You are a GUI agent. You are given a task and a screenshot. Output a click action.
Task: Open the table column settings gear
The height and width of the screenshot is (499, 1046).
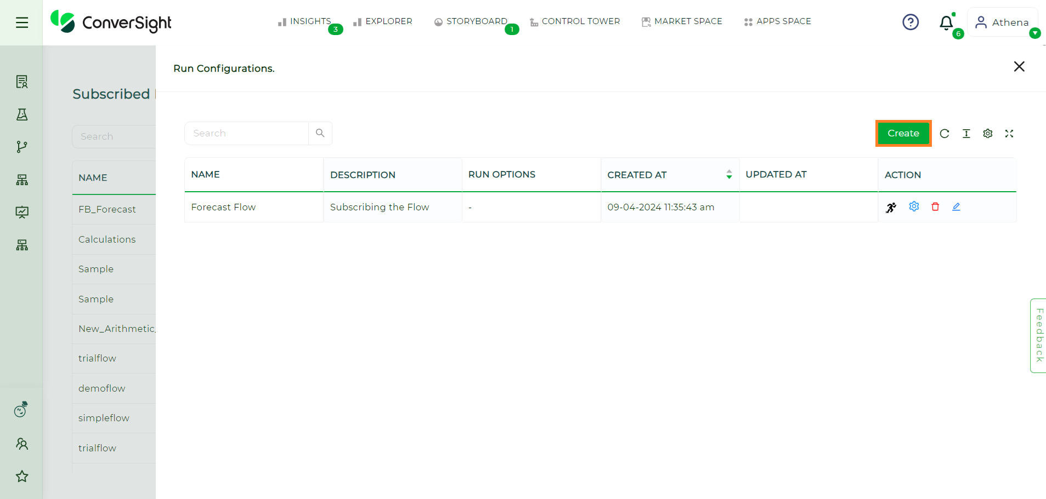988,134
